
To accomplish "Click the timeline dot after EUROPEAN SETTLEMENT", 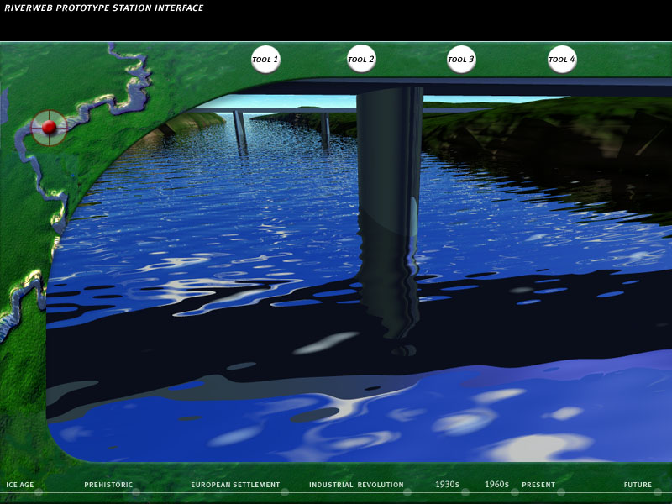I will tap(285, 492).
